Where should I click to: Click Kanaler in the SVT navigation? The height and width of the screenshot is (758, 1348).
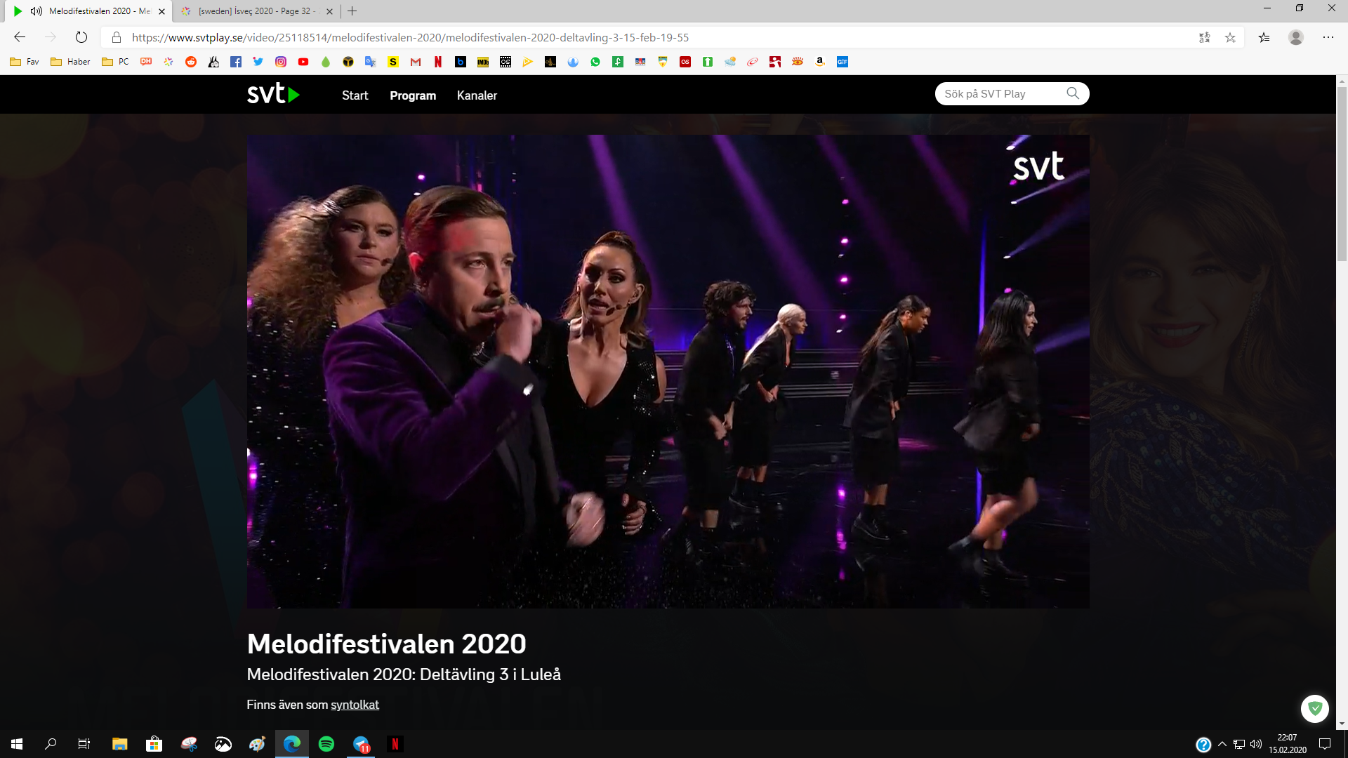pos(477,95)
